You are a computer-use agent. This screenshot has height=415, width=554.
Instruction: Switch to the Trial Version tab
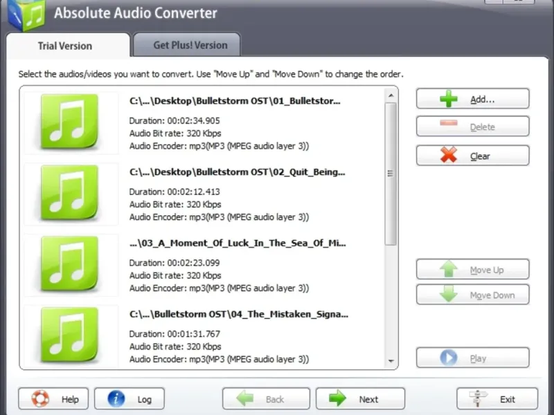pos(68,46)
